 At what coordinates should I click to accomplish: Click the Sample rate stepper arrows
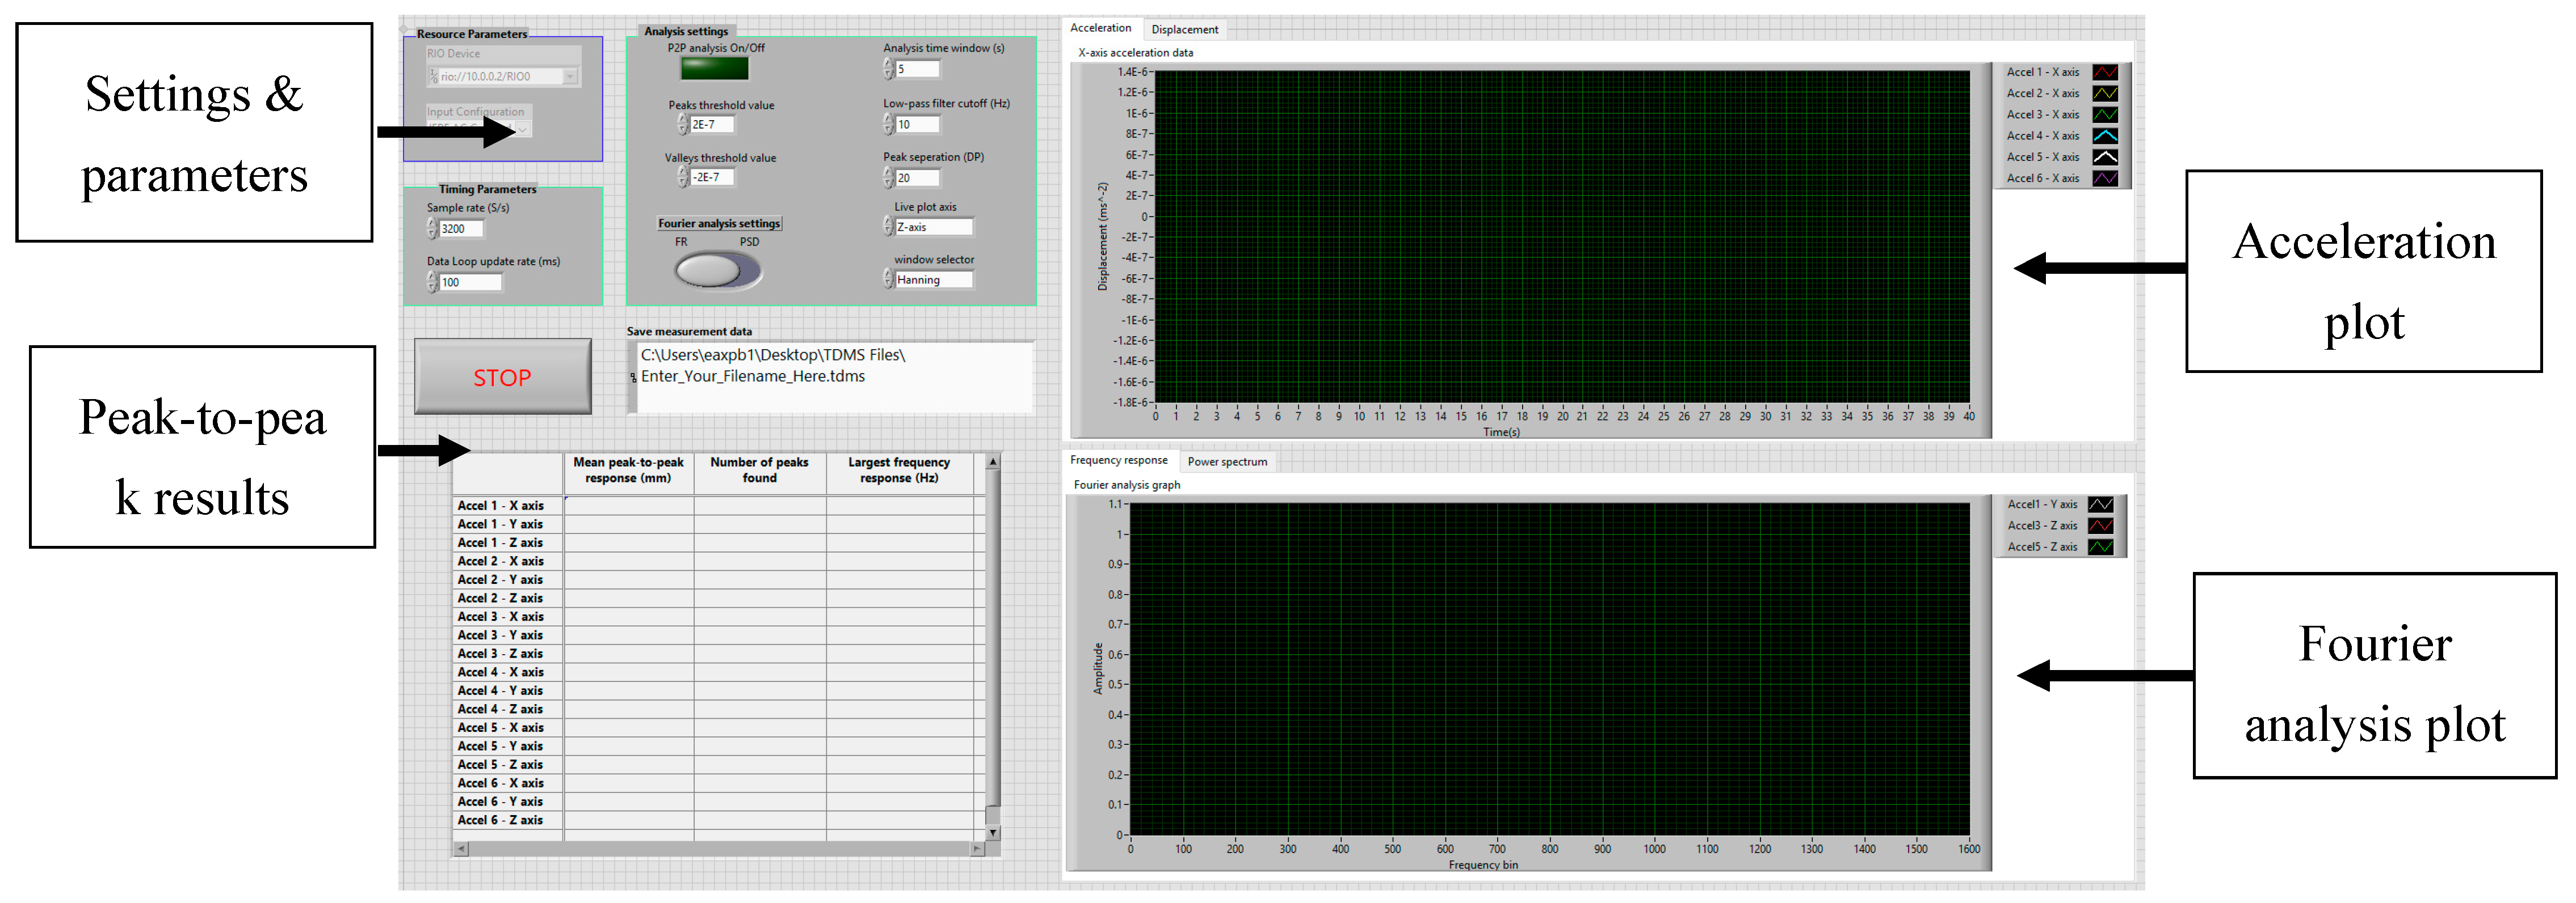[x=432, y=229]
